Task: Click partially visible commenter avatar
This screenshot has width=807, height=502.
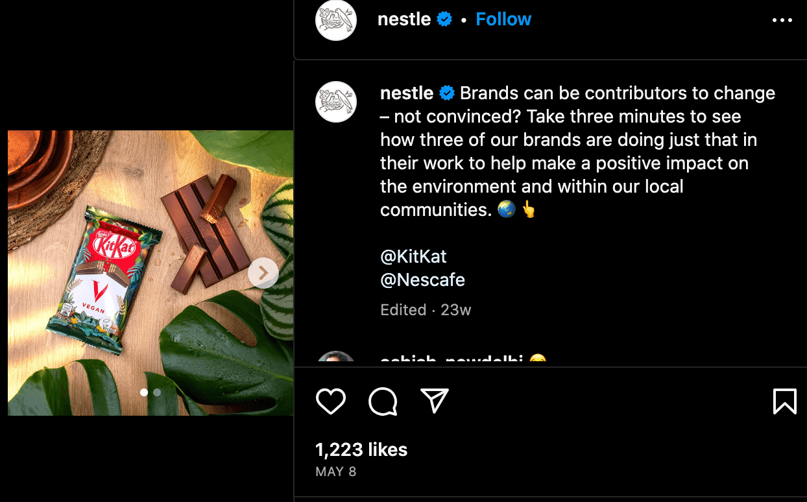Action: (x=336, y=359)
